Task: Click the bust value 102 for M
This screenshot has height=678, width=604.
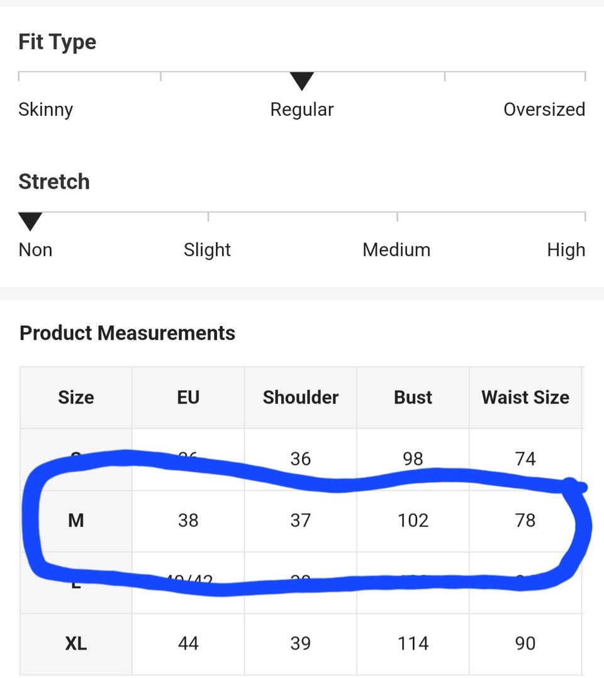Action: (x=413, y=521)
